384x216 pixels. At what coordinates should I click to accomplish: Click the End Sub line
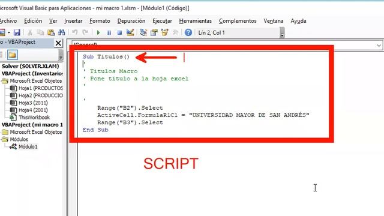pyautogui.click(x=95, y=130)
